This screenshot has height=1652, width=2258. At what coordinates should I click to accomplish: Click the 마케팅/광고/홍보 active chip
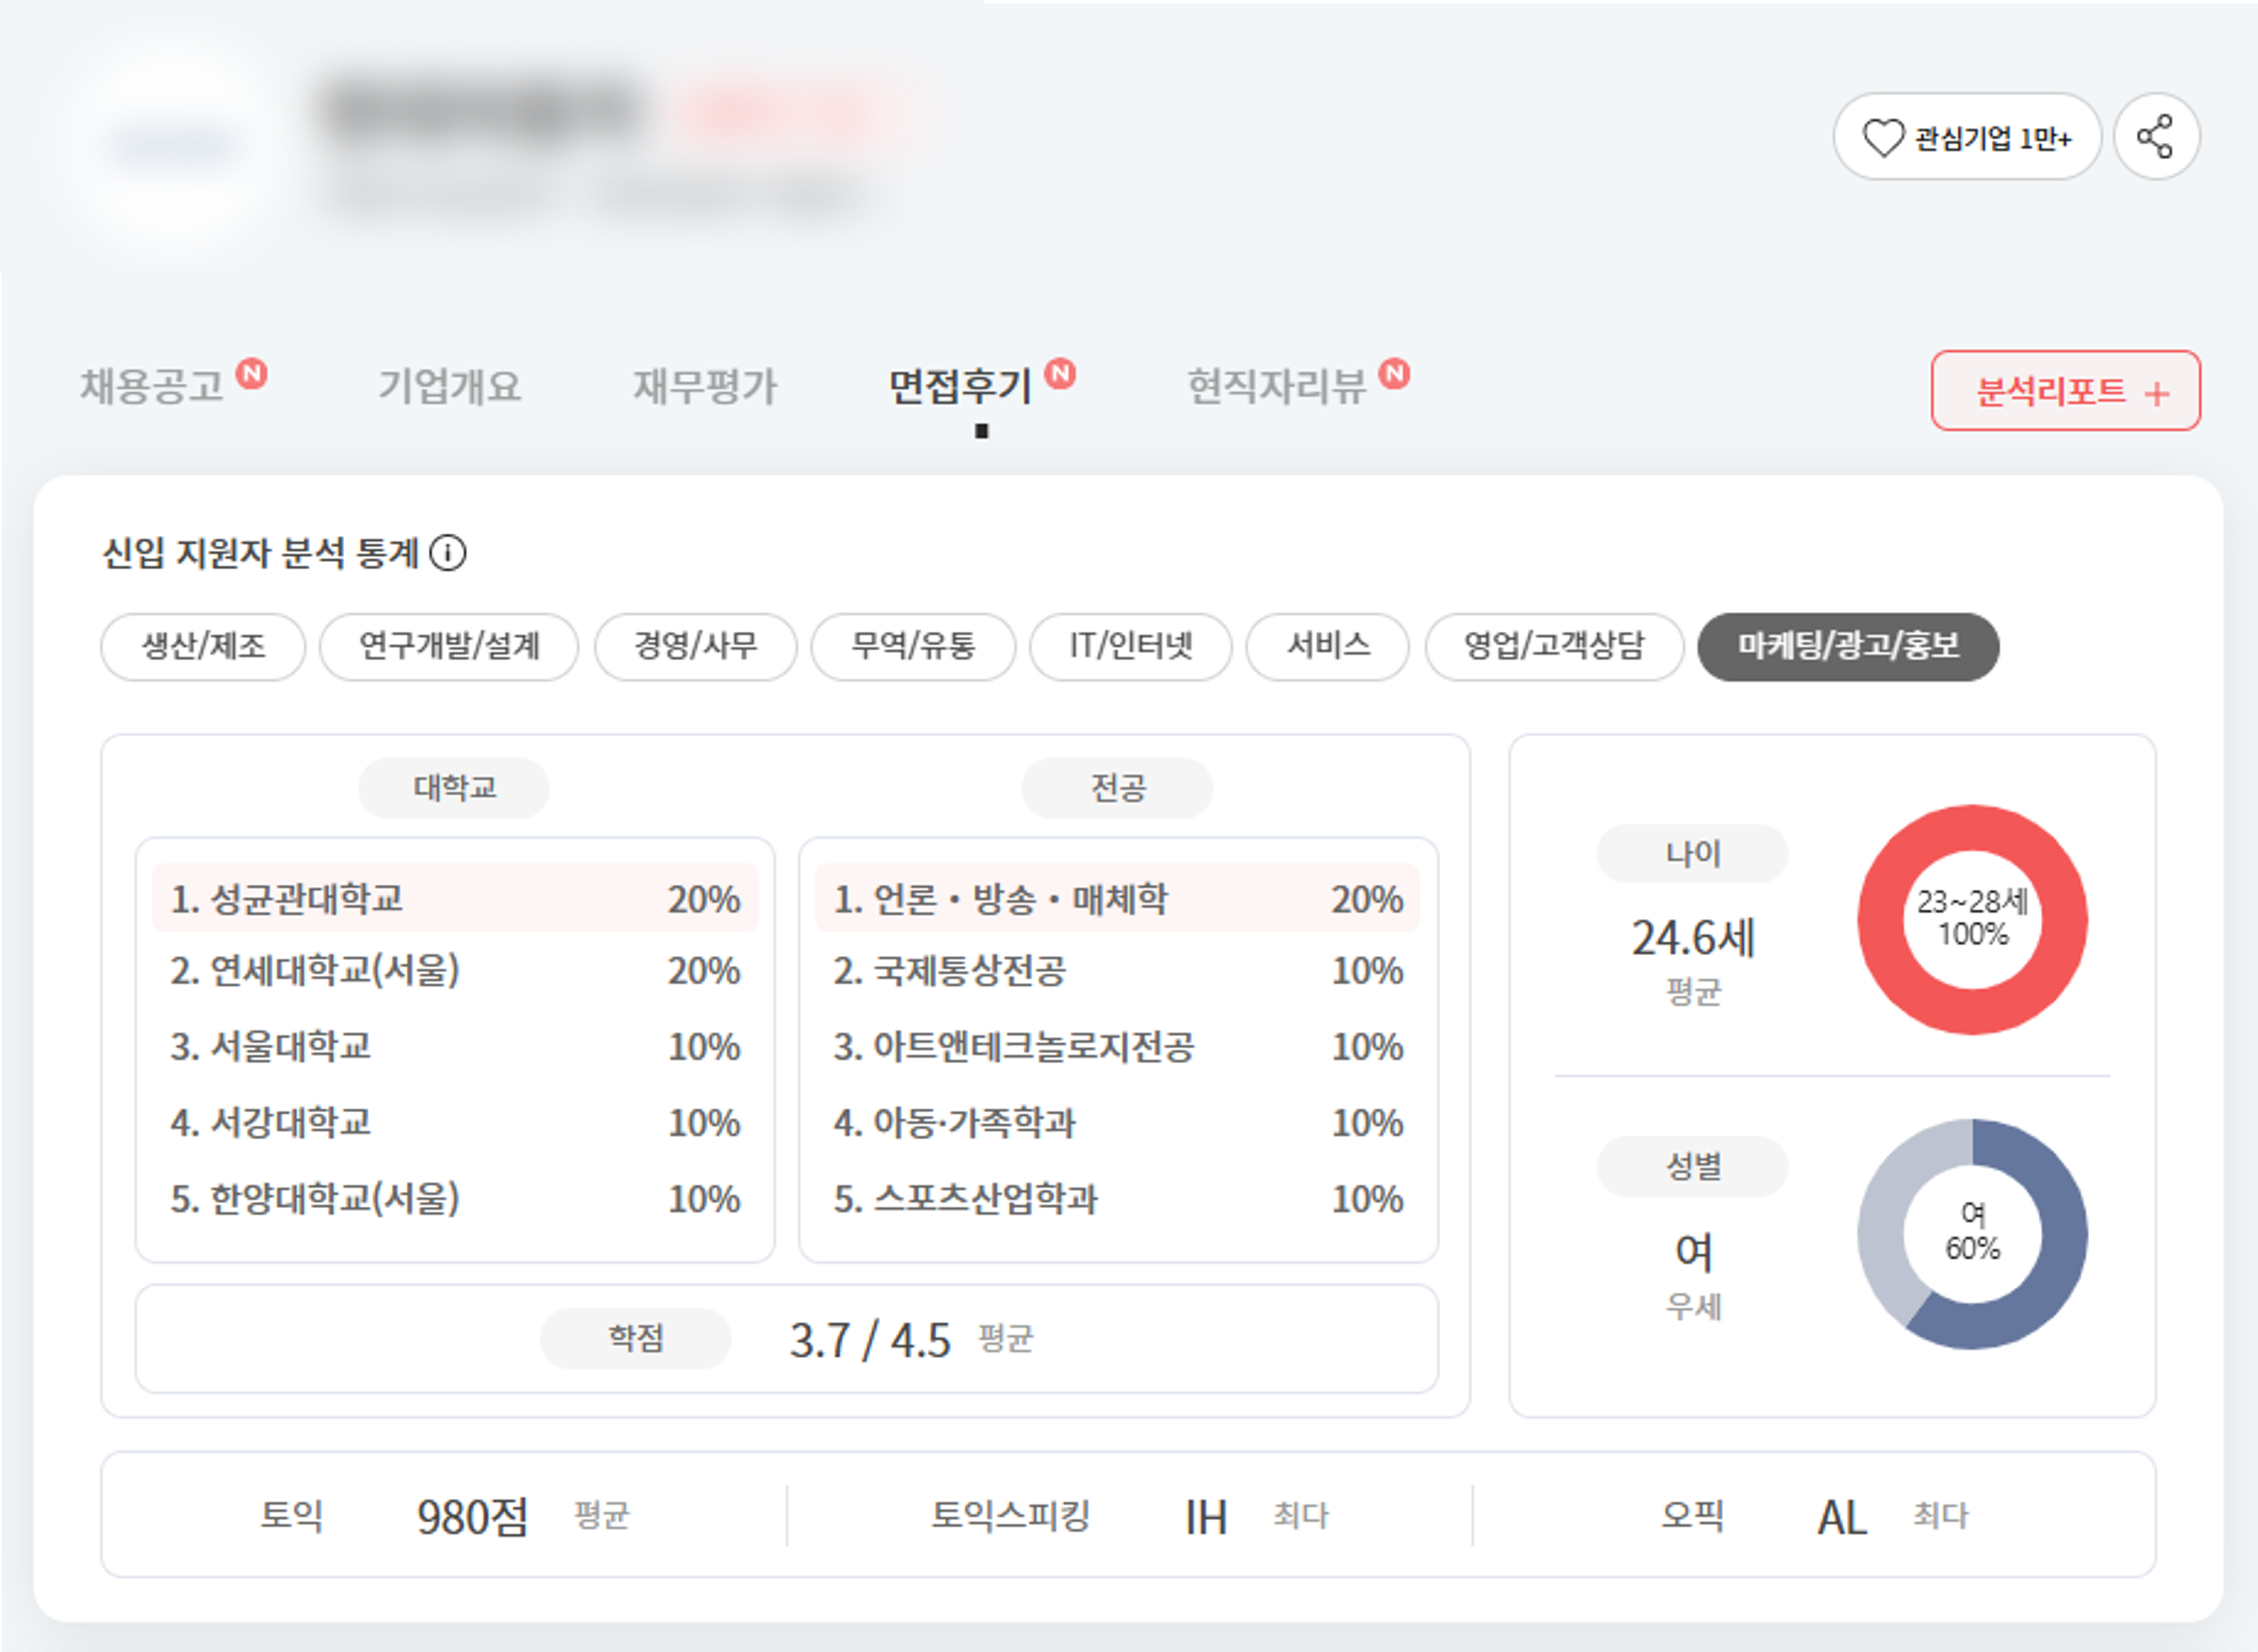click(x=1848, y=646)
